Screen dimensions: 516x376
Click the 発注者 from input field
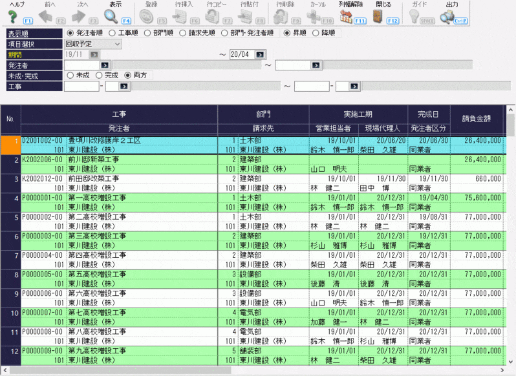click(82, 65)
